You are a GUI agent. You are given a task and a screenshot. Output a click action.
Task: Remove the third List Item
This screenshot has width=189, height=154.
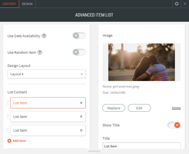(x=81, y=130)
